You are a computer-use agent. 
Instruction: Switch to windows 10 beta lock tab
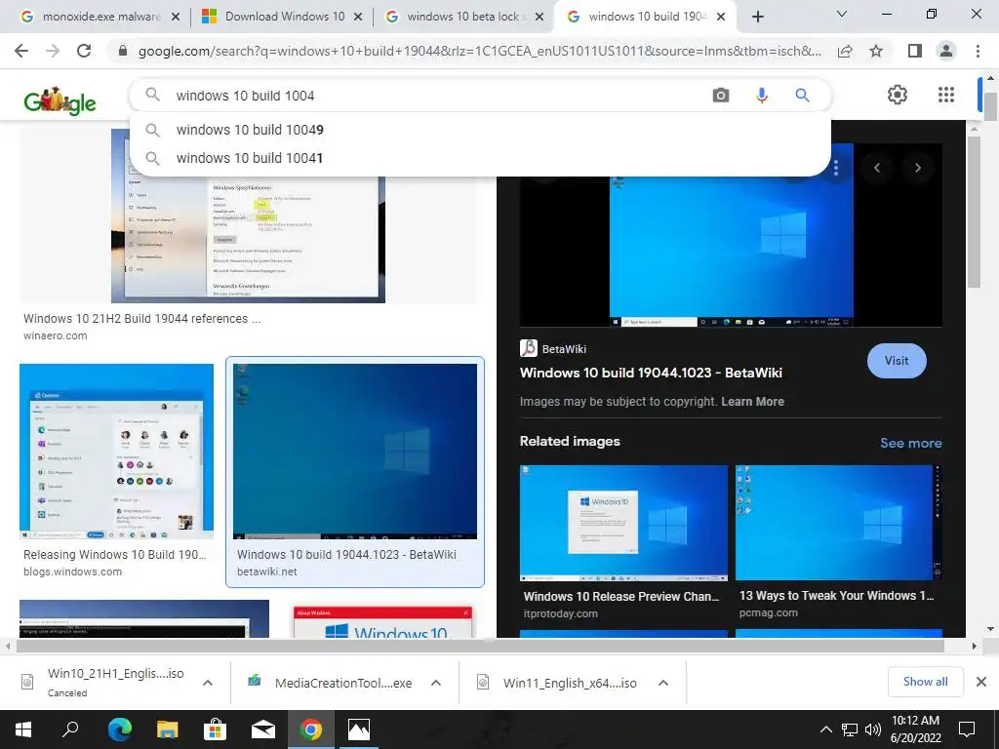pos(463,17)
